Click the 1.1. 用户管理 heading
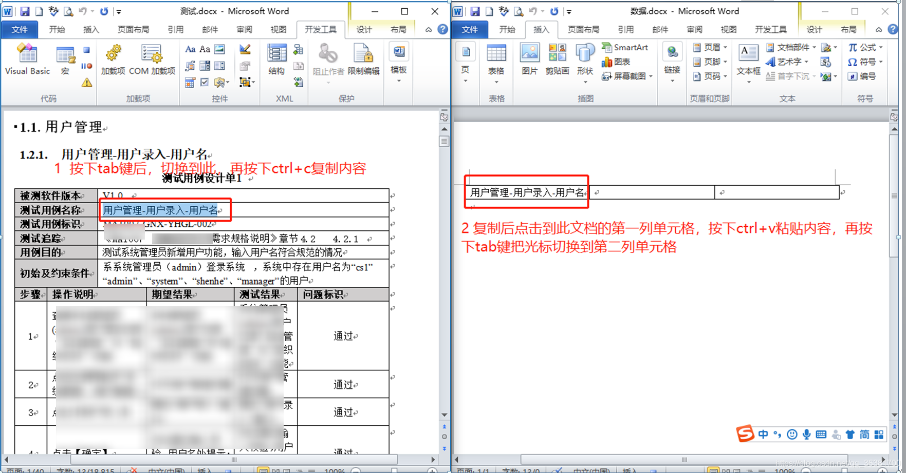The height and width of the screenshot is (473, 906). click(60, 127)
